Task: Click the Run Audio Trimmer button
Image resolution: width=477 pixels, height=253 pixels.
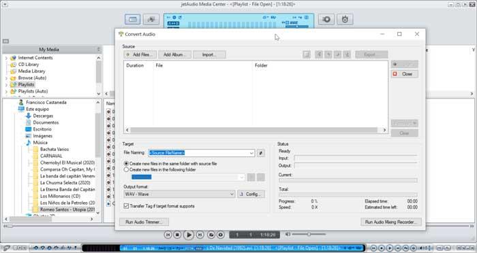Action: point(144,222)
